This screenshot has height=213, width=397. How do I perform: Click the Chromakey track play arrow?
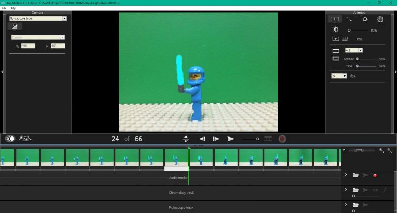(365, 190)
